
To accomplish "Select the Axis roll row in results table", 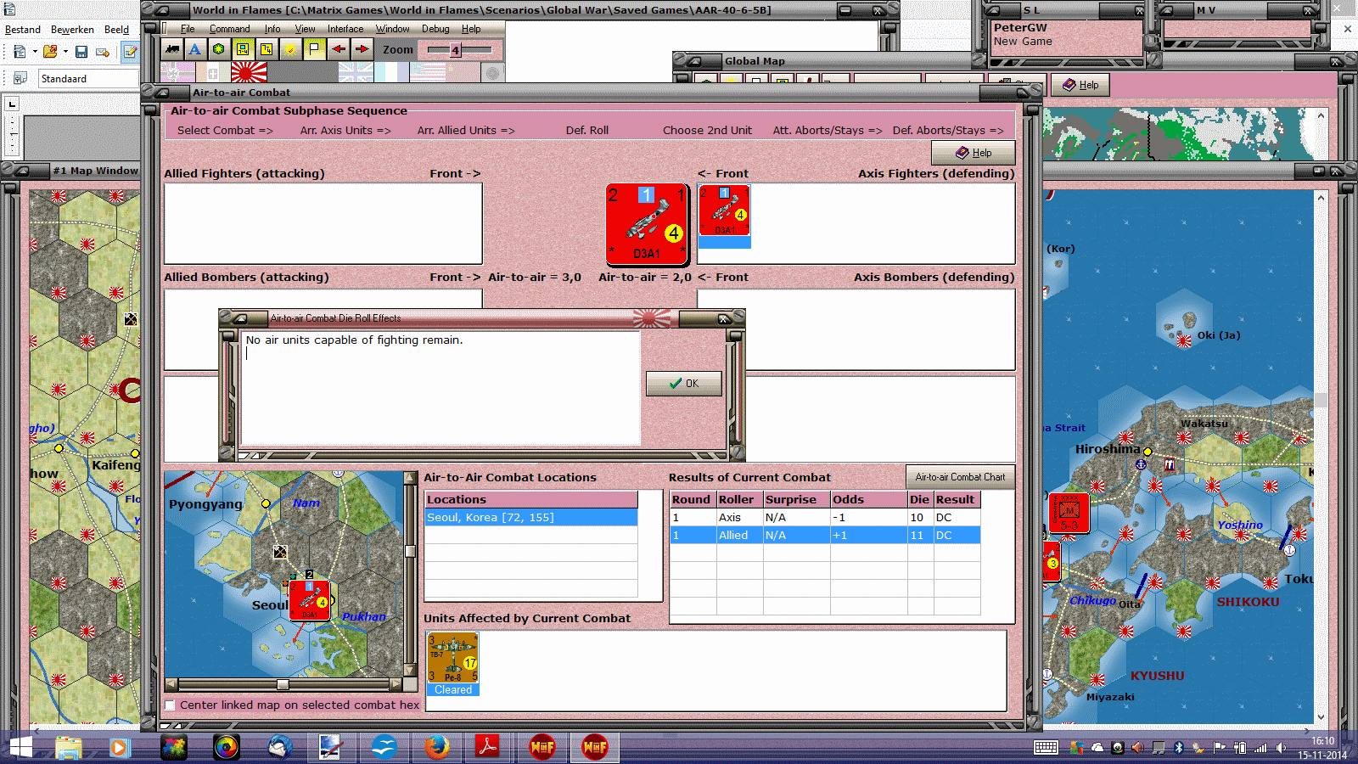I will click(x=825, y=518).
